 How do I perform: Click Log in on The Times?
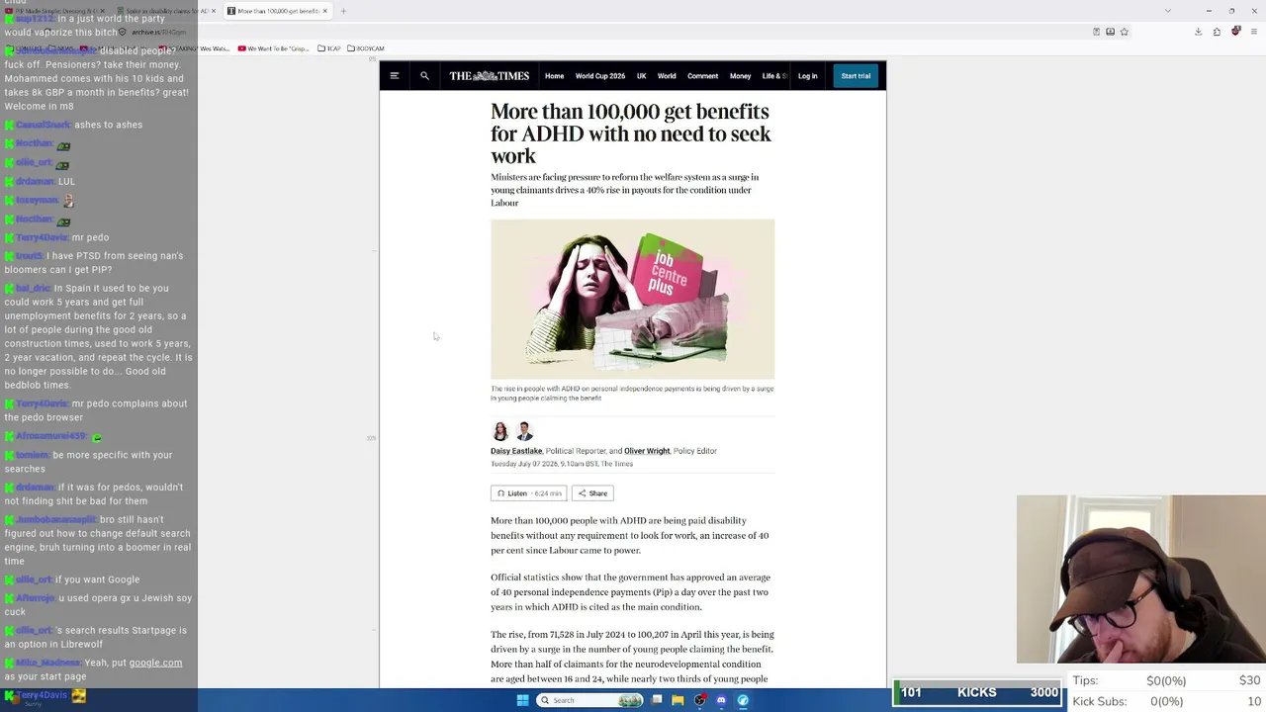coord(807,76)
